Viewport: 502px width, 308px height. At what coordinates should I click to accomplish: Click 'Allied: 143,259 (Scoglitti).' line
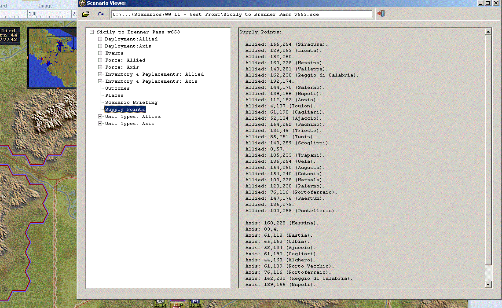coord(288,143)
